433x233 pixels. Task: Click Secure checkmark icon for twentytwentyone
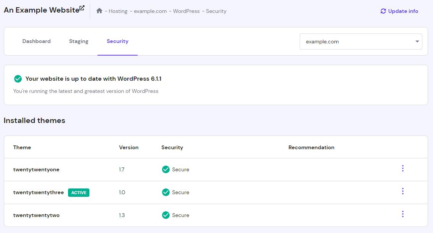[165, 169]
